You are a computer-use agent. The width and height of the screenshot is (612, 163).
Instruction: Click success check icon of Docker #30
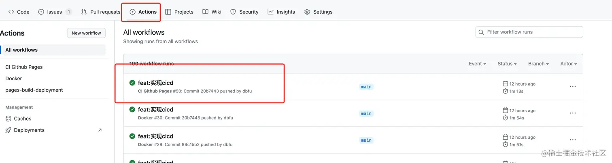coord(132,109)
